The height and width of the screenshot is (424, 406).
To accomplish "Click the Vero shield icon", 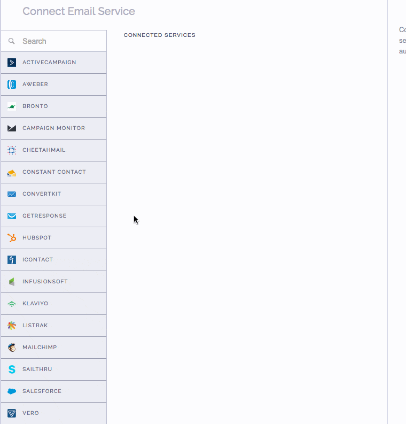I will [12, 413].
